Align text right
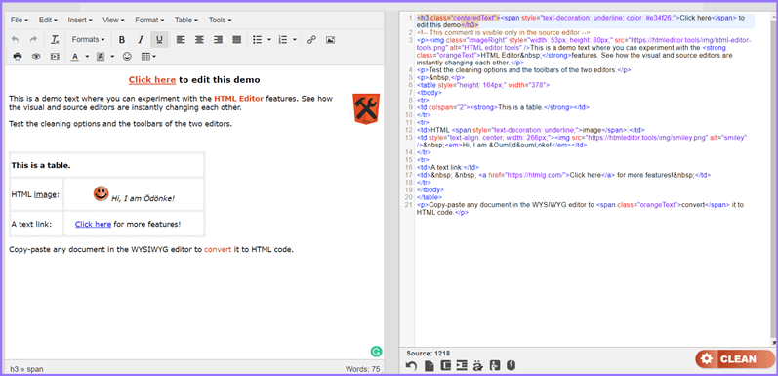778x376 pixels. [218, 40]
